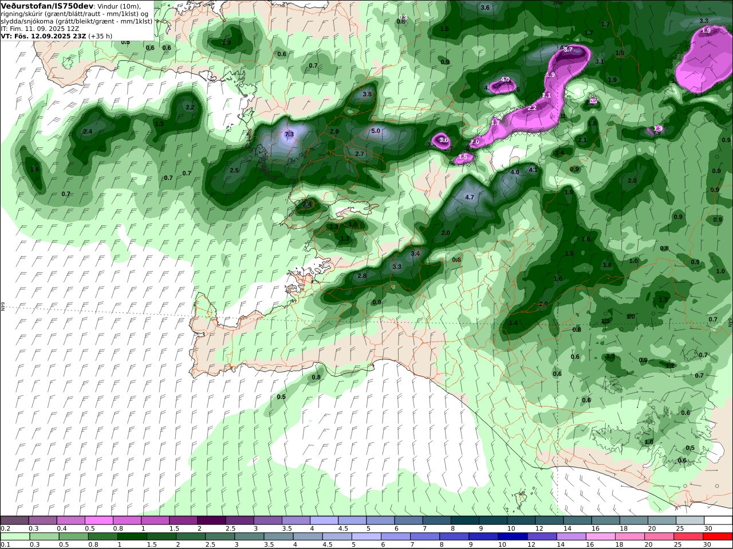Click the VT: Fös. 12.09.2025 23Z valid time
Screen dimensions: 733x549
coord(44,36)
